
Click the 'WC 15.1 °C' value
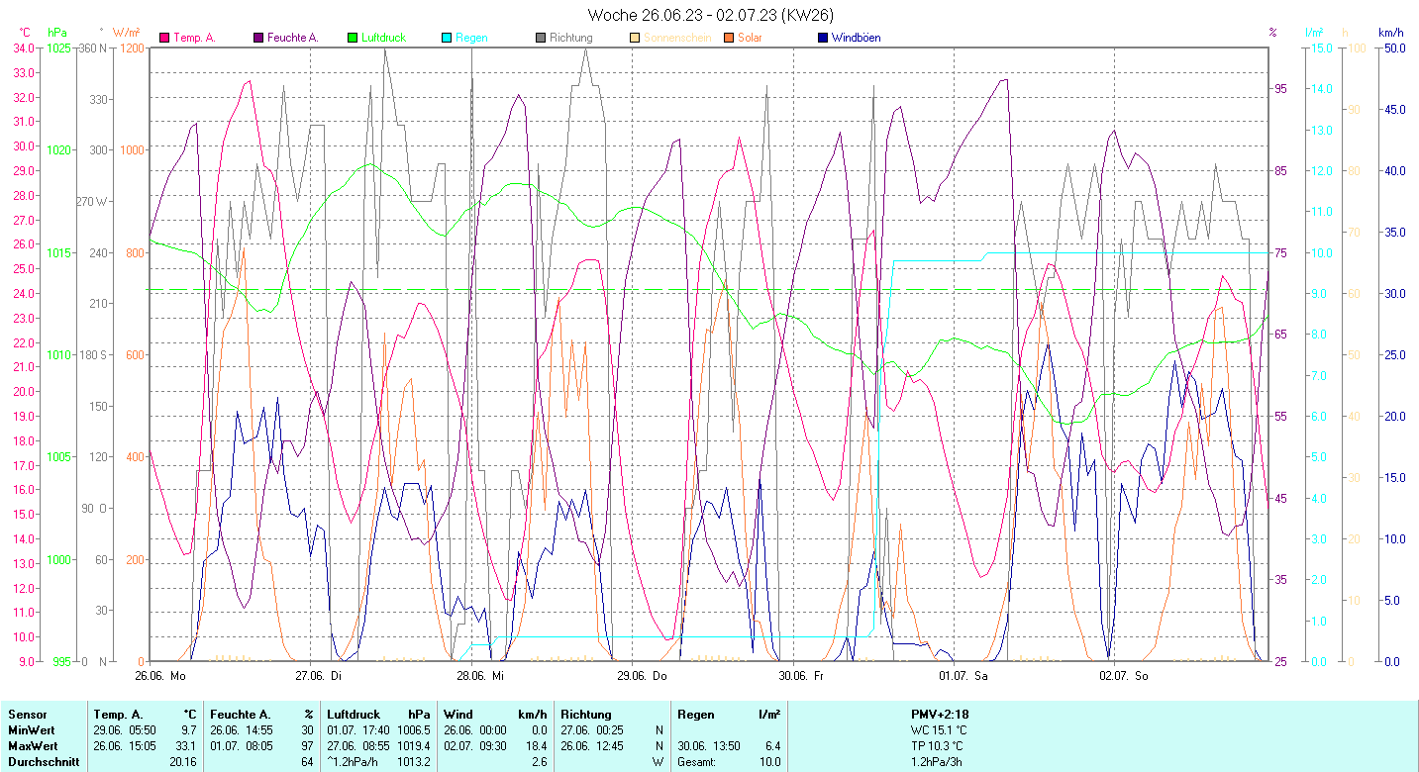click(939, 729)
